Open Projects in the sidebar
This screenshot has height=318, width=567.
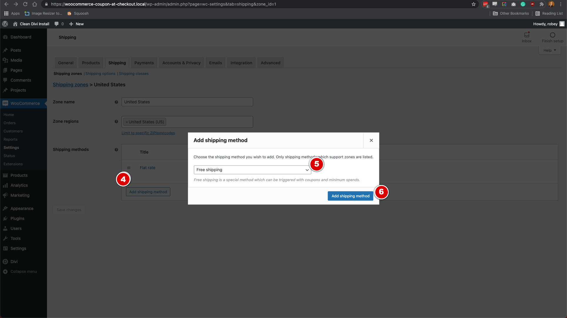18,90
